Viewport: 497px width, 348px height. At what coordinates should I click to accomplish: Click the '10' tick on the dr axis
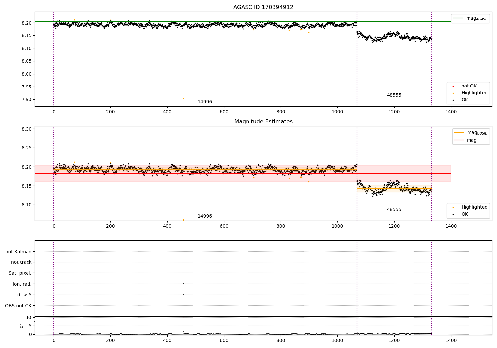(x=29, y=318)
